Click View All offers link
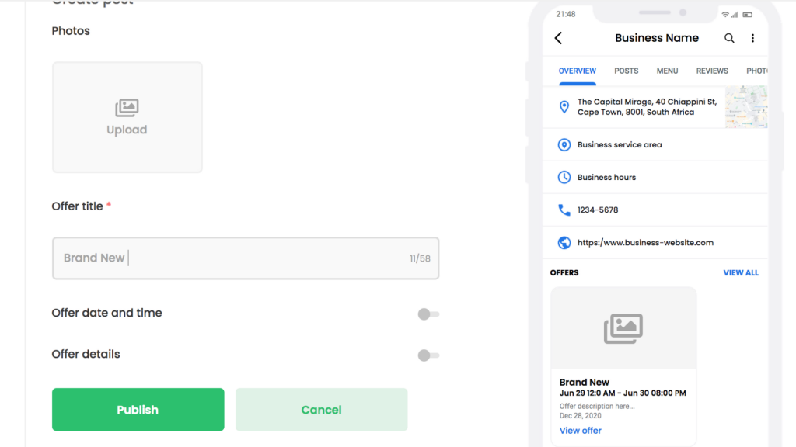This screenshot has width=796, height=447. (x=741, y=273)
